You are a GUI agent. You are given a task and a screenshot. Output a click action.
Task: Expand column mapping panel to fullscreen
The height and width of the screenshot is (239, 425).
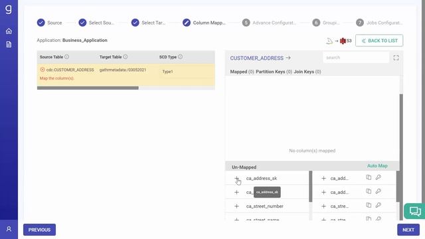point(396,58)
